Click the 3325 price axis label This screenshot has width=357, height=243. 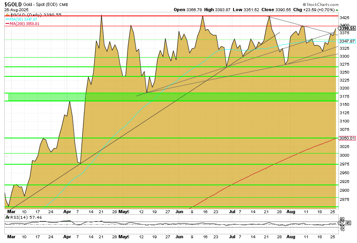pyautogui.click(x=344, y=49)
